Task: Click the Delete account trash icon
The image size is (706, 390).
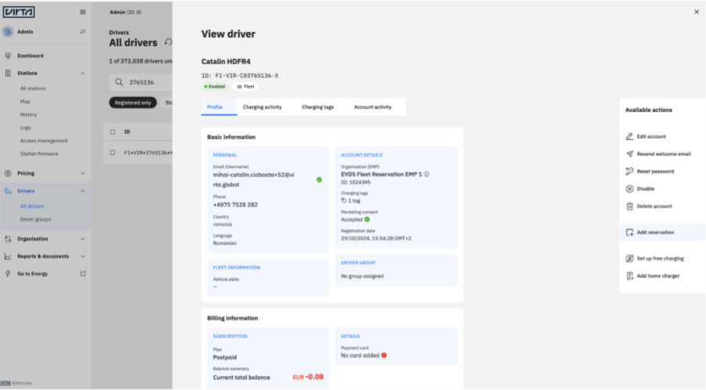Action: point(629,207)
